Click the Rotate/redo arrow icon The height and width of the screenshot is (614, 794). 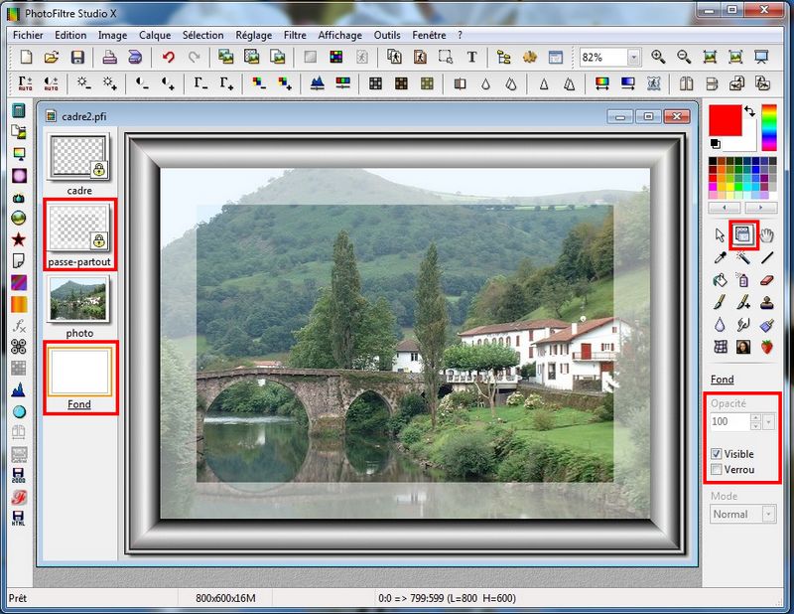194,57
